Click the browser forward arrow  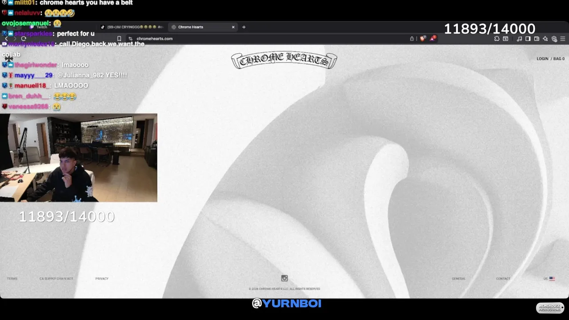coord(15,39)
